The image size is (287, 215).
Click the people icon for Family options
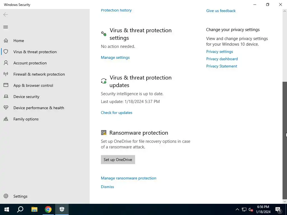(x=6, y=119)
